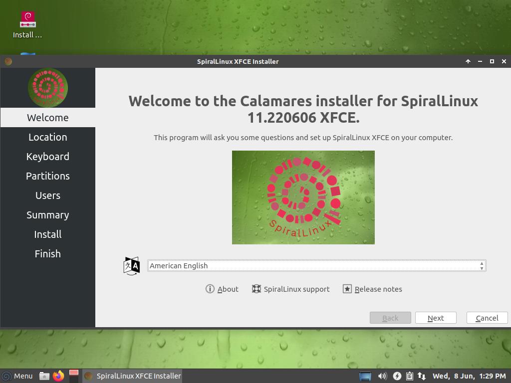Open the language dropdown American English
Image resolution: width=511 pixels, height=383 pixels.
point(316,266)
